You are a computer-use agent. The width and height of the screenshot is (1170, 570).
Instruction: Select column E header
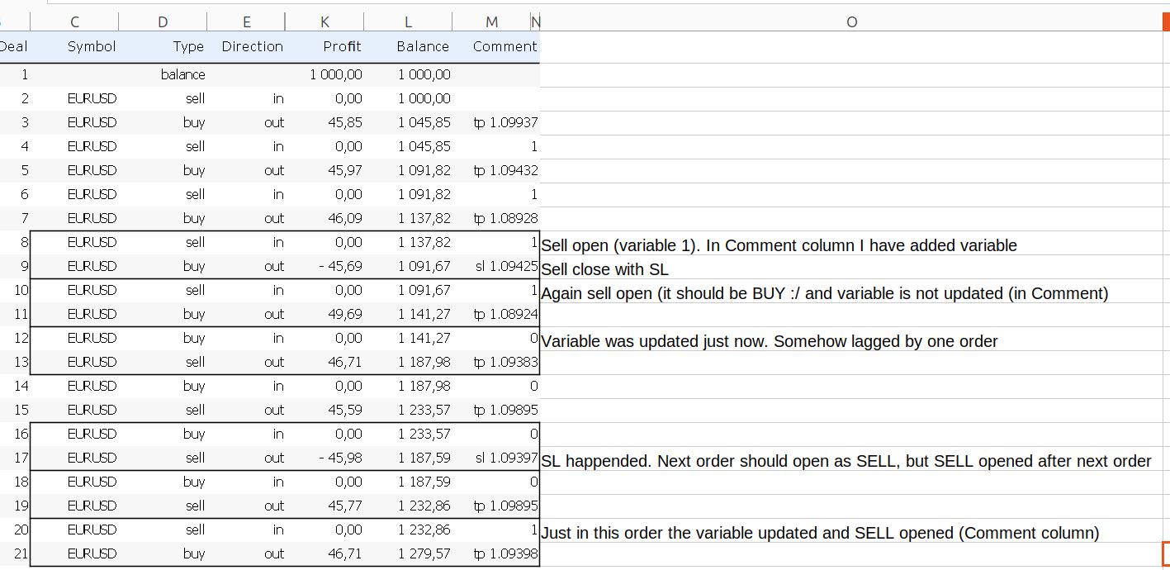(246, 22)
